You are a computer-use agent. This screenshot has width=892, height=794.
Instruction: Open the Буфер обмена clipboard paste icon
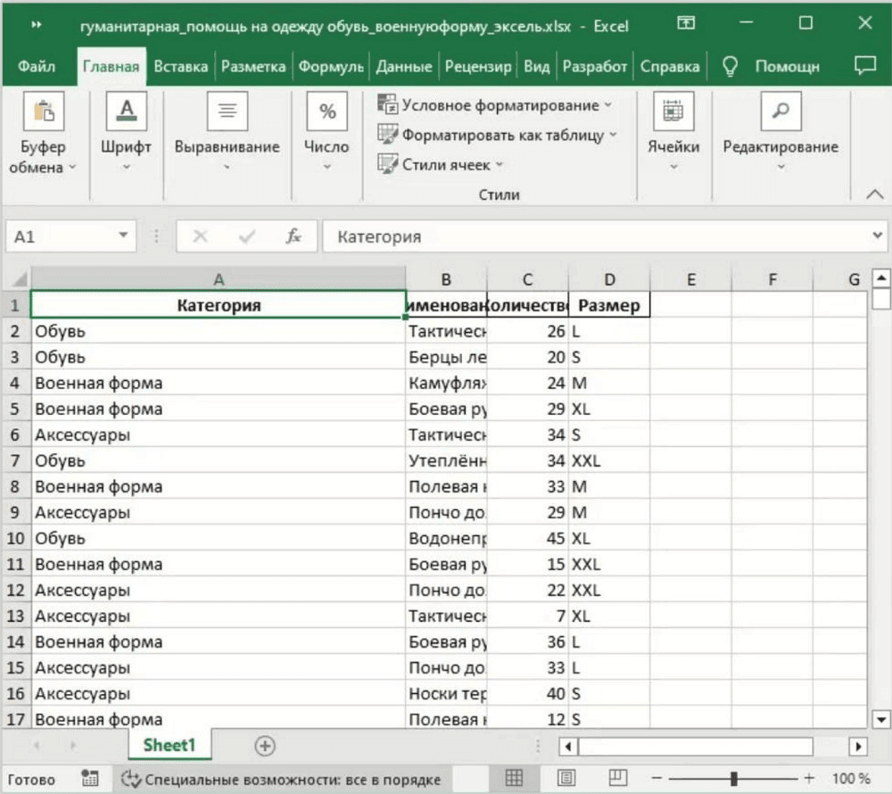pos(43,112)
